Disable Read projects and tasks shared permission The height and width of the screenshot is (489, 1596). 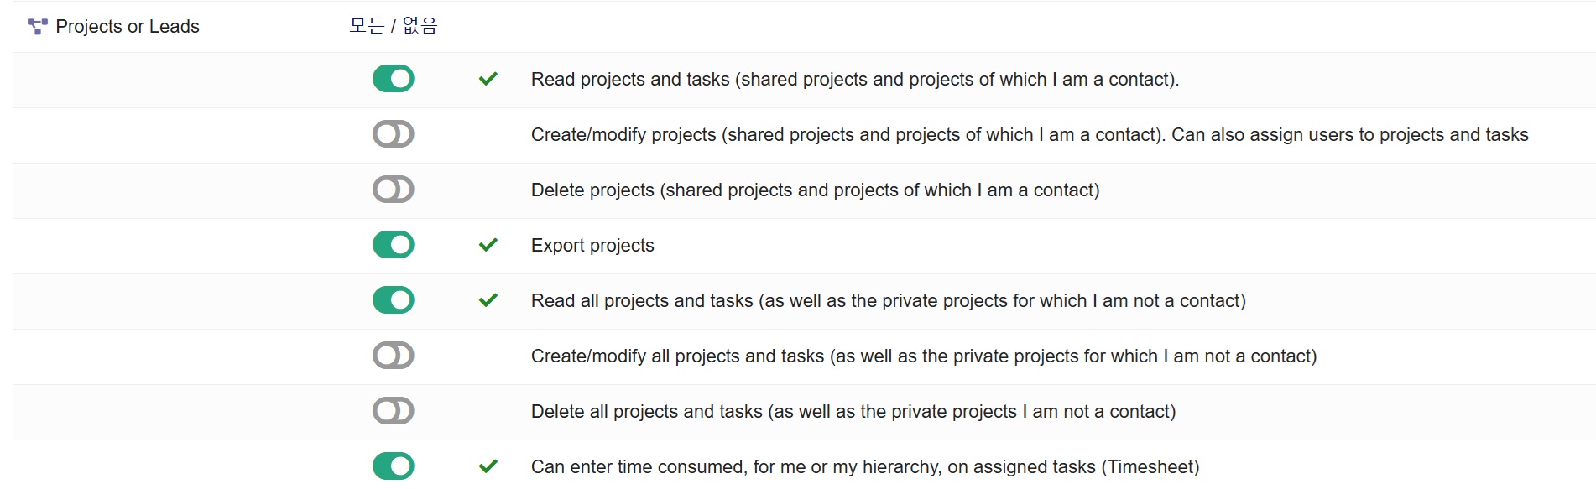(394, 79)
